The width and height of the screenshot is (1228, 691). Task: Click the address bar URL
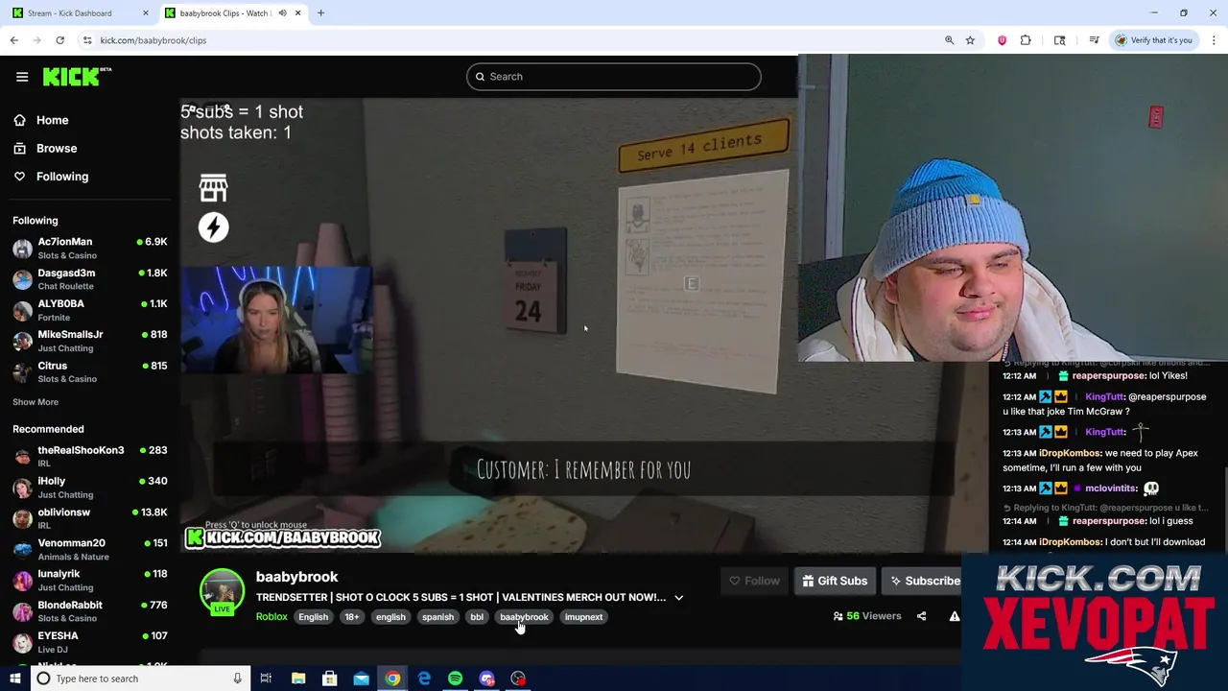click(153, 40)
